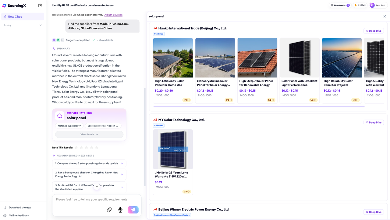Rate this result one star
This screenshot has height=220, width=390.
(76, 147)
